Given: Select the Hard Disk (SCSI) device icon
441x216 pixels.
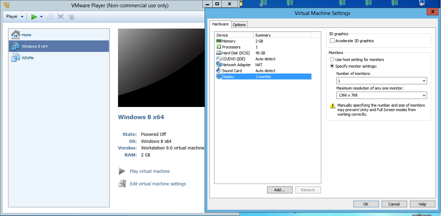Looking at the screenshot, I should tap(219, 53).
